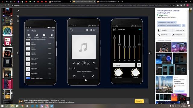Open the Chrome extensions puzzle icon

tap(178, 5)
